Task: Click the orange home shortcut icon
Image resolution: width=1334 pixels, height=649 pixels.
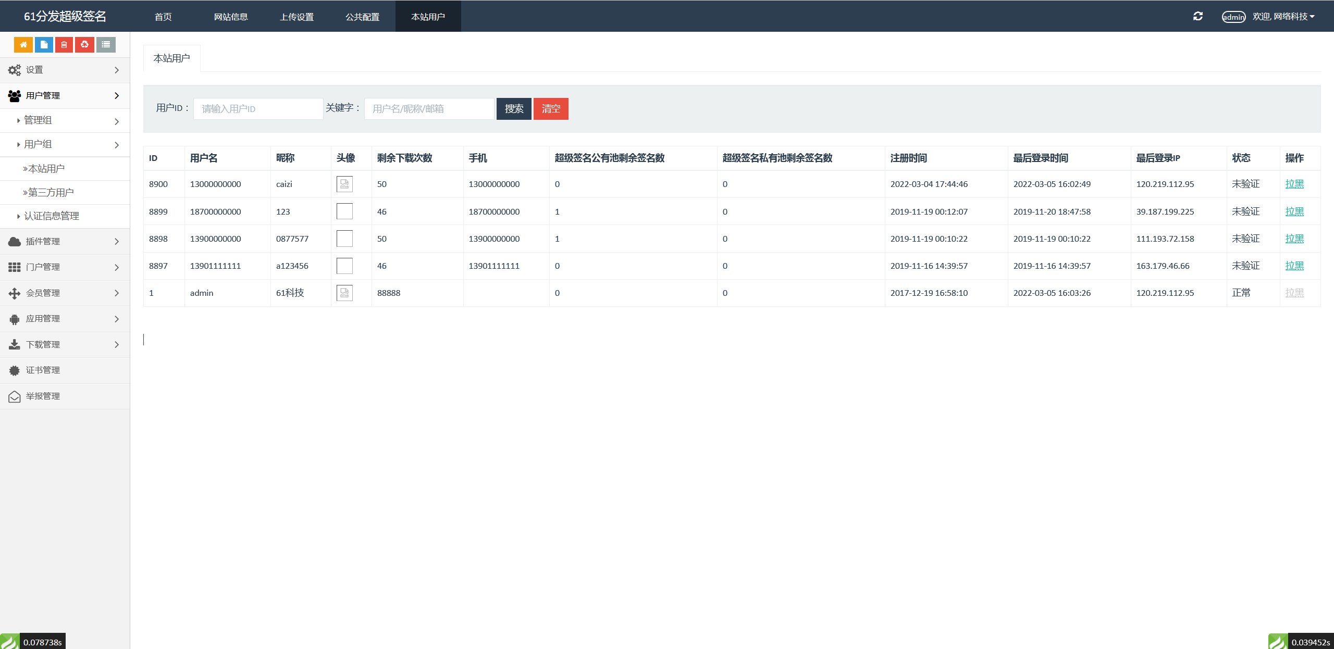Action: 23,45
